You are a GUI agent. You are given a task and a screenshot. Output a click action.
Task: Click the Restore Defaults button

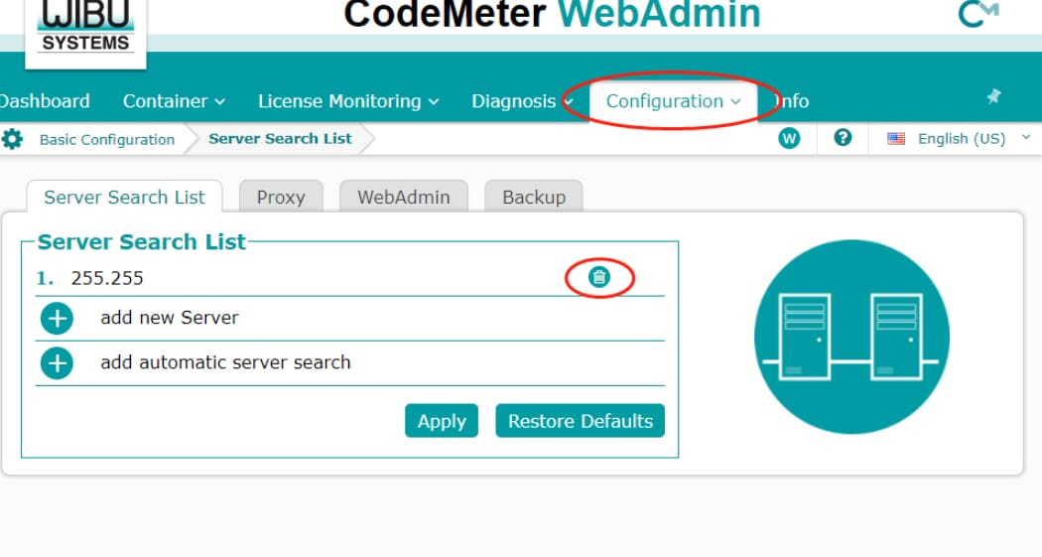pyautogui.click(x=581, y=421)
